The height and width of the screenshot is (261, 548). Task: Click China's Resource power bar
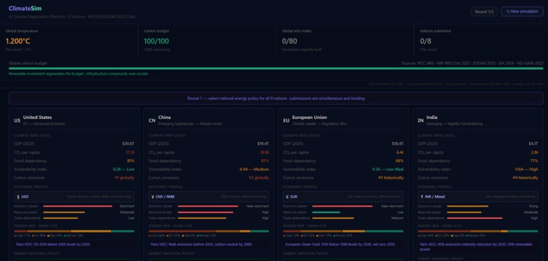tap(205, 212)
